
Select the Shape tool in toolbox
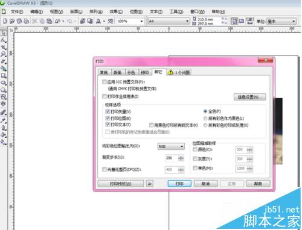[4, 40]
